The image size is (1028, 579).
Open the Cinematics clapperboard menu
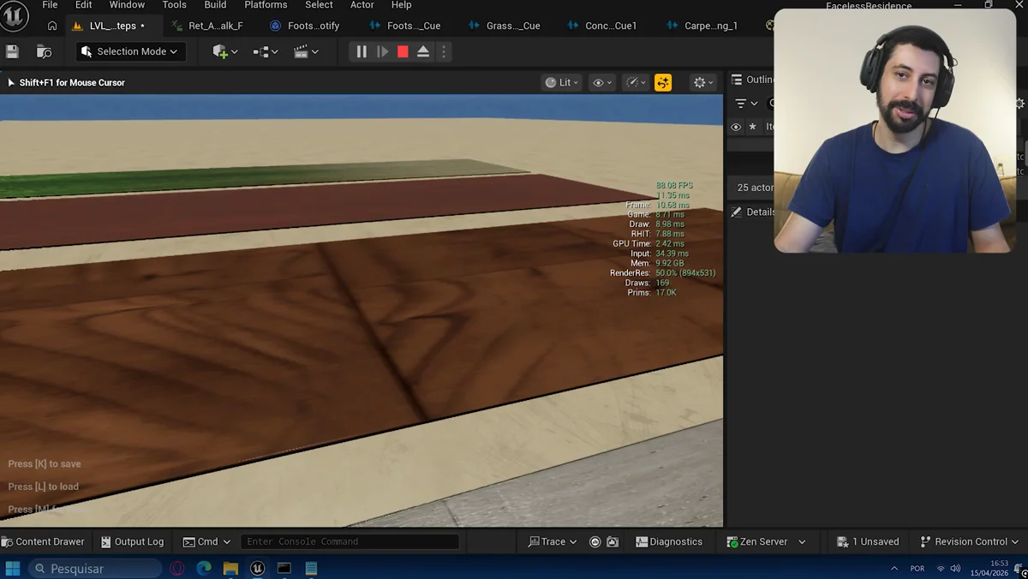pyautogui.click(x=306, y=51)
